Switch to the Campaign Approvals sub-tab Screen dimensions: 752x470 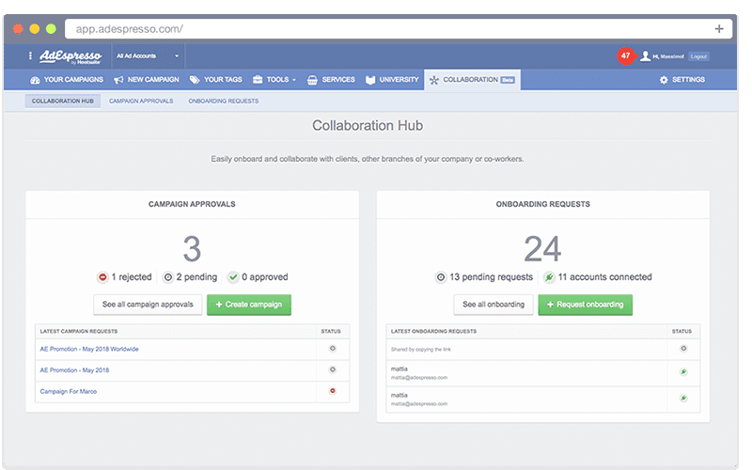pos(141,101)
